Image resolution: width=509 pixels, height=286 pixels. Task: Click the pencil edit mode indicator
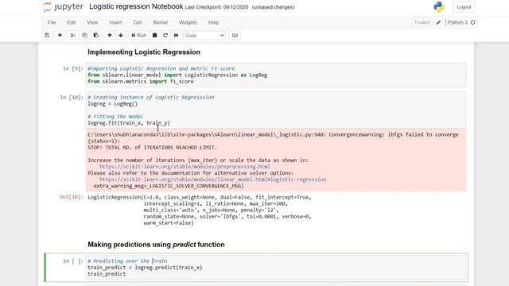point(438,22)
